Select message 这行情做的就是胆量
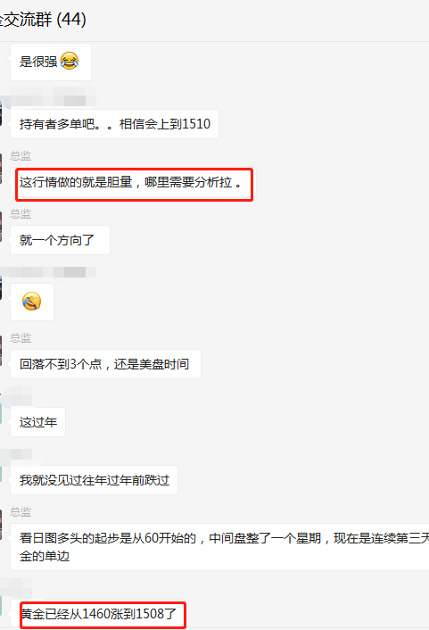The width and height of the screenshot is (429, 630). point(133,182)
